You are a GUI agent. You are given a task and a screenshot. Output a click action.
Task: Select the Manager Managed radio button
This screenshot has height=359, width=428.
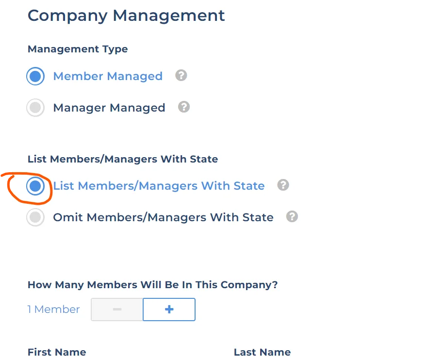pos(35,108)
